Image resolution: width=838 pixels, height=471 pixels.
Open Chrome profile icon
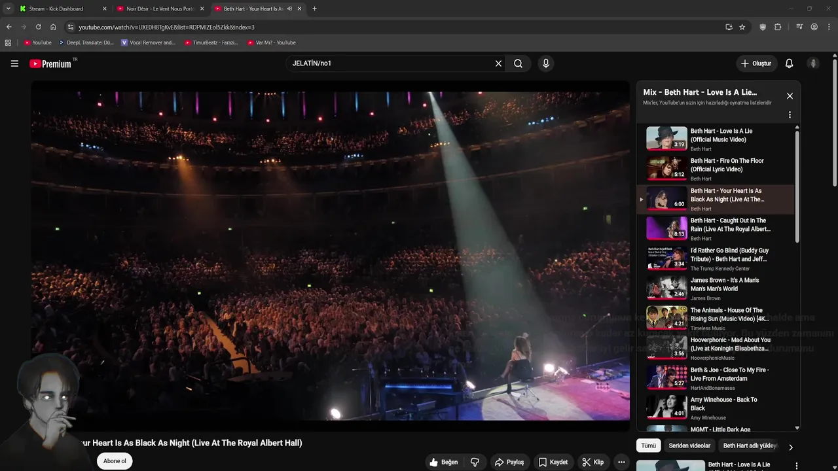point(814,27)
